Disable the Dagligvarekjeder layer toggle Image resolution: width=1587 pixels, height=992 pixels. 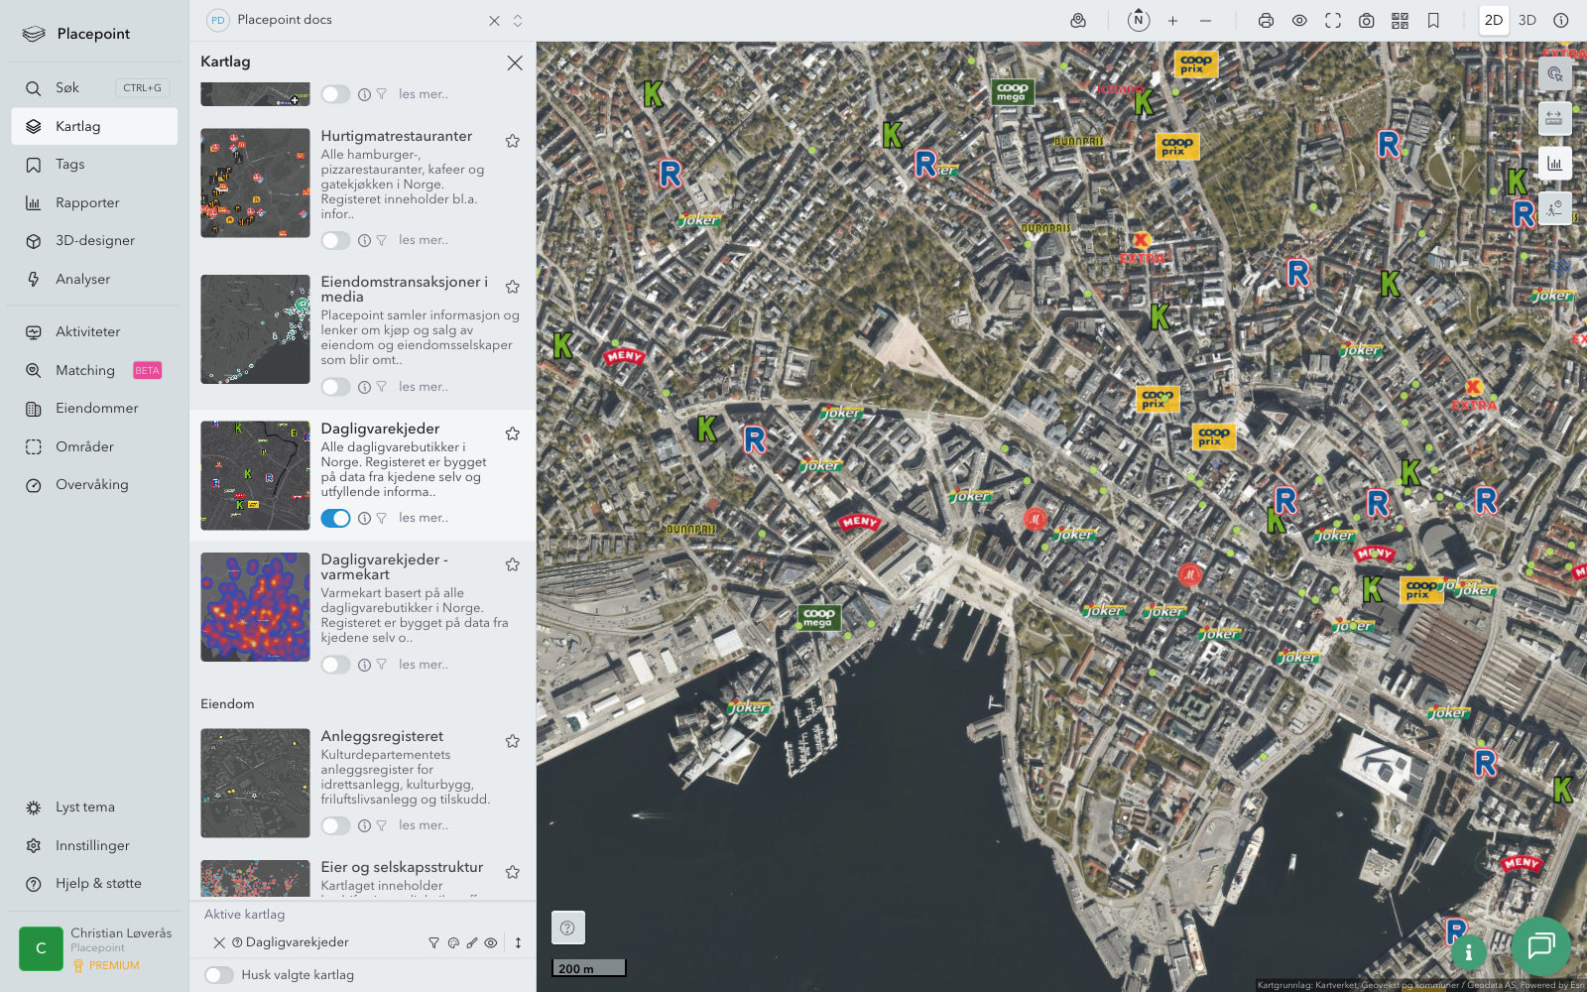coord(335,518)
